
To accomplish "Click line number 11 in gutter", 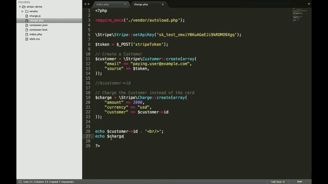I will (x=88, y=59).
